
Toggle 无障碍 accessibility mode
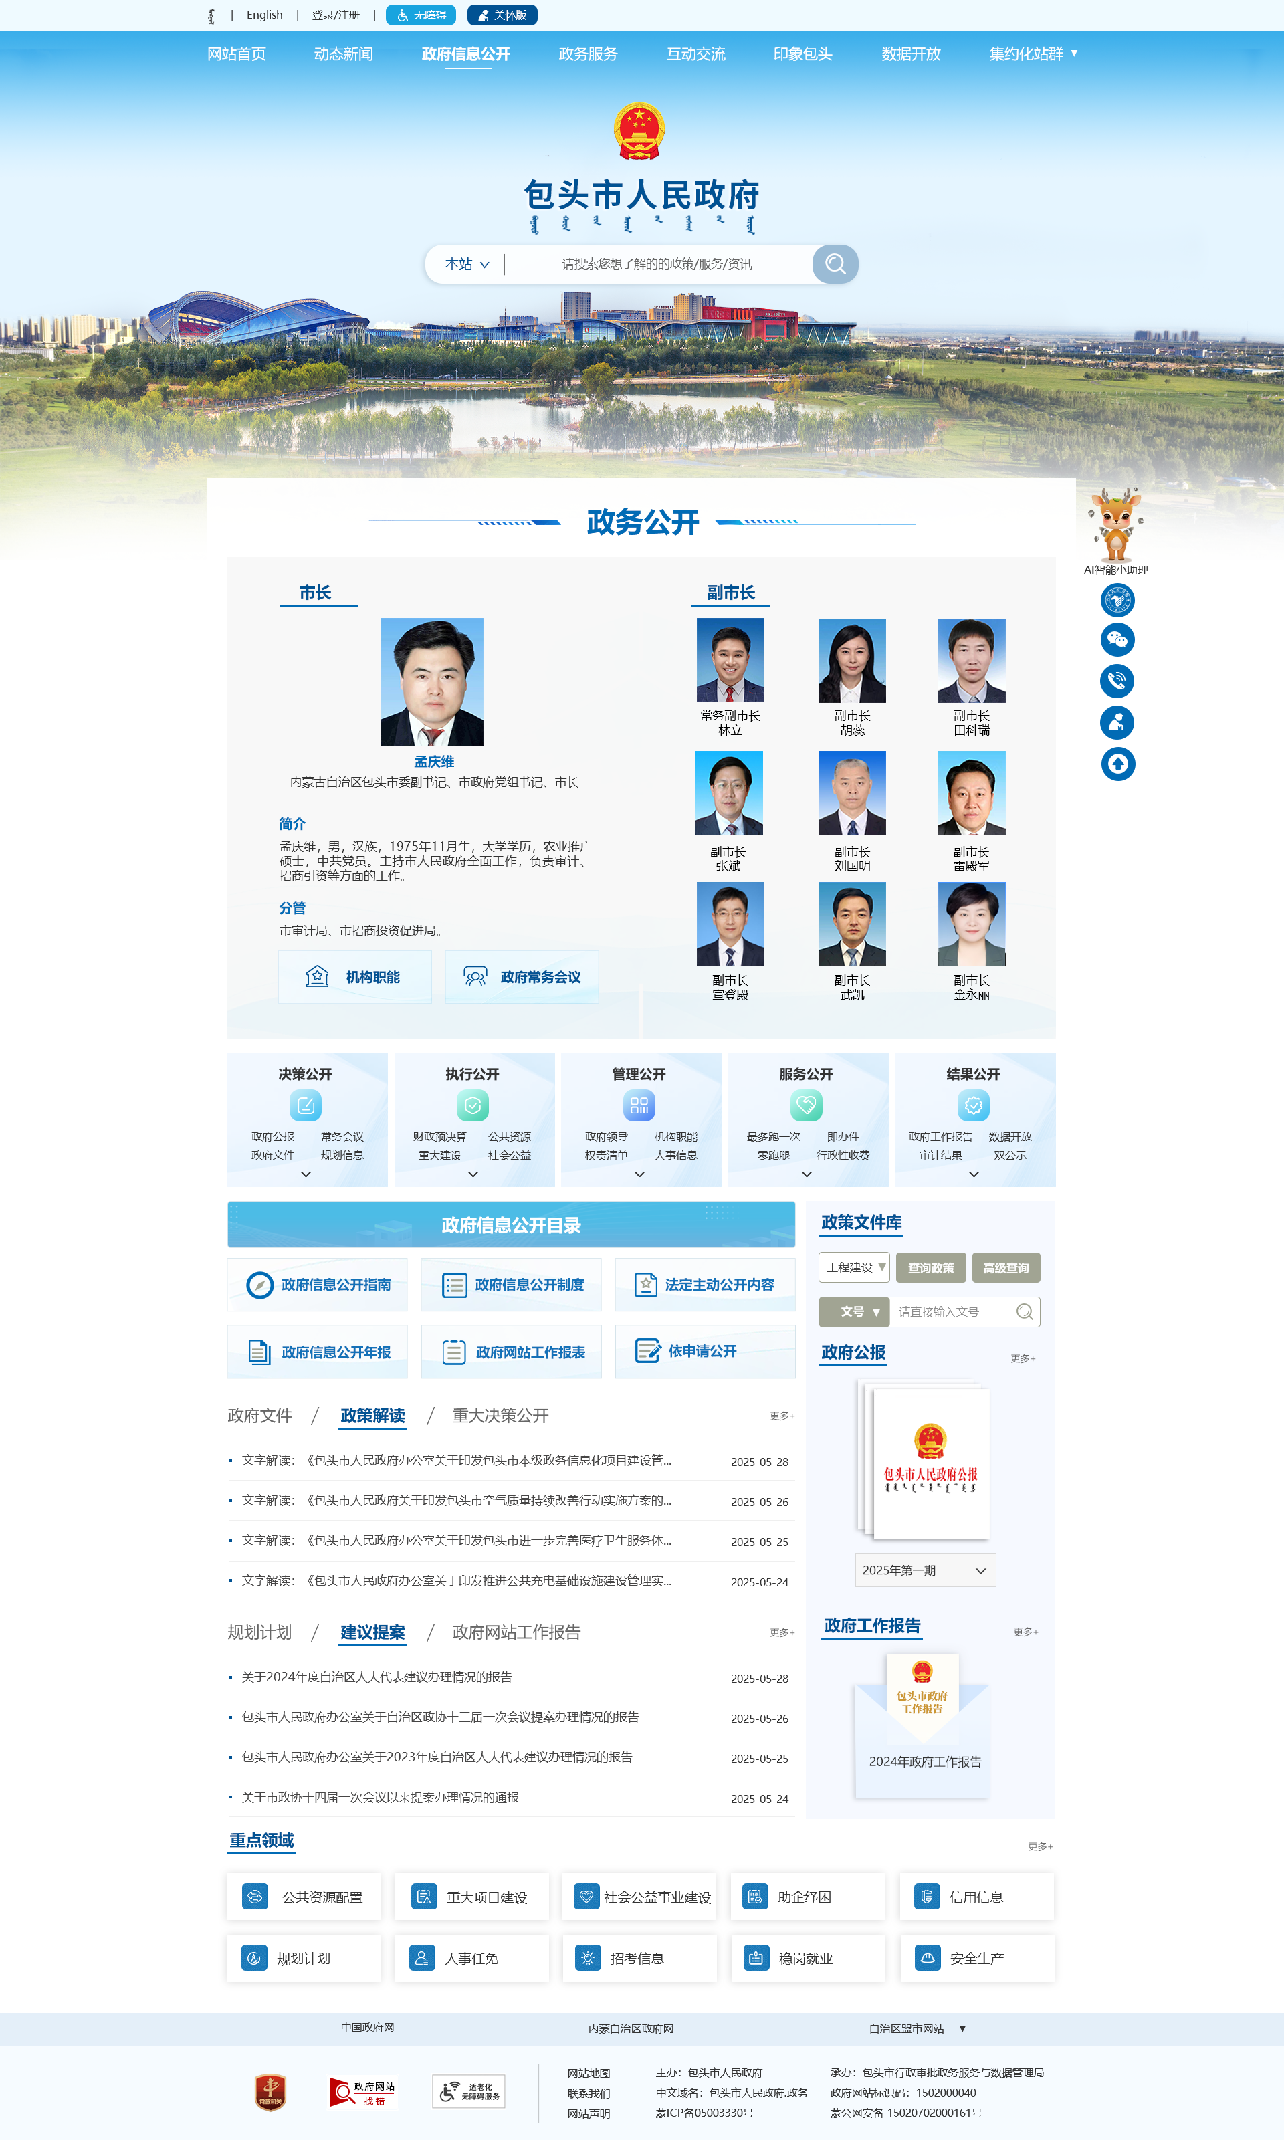pos(421,15)
